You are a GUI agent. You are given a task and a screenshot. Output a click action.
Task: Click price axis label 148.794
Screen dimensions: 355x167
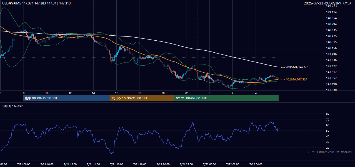tap(331, 24)
